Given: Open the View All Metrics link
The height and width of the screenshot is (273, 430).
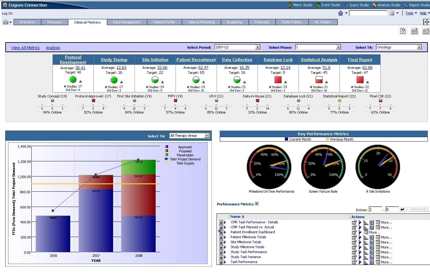Looking at the screenshot, I should pyautogui.click(x=25, y=48).
